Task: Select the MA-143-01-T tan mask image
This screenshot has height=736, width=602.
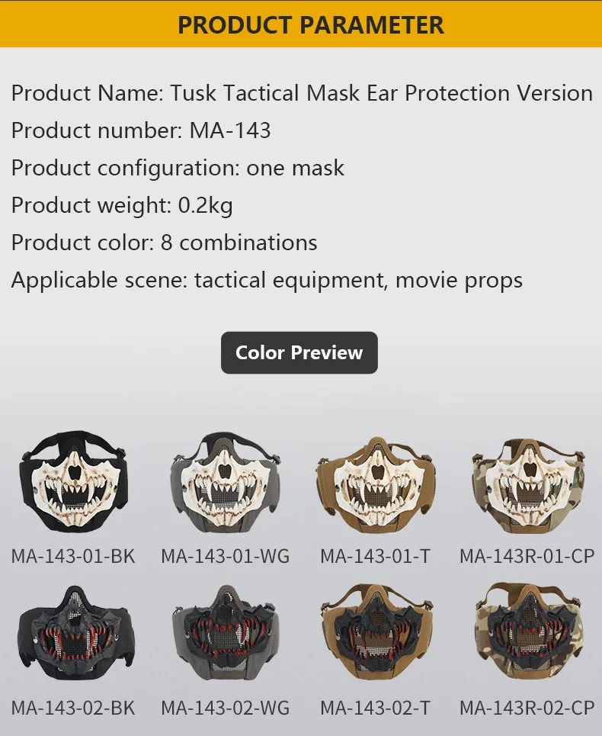Action: (x=376, y=484)
